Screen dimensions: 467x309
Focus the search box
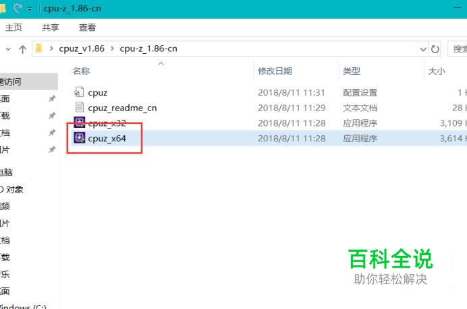pos(458,48)
